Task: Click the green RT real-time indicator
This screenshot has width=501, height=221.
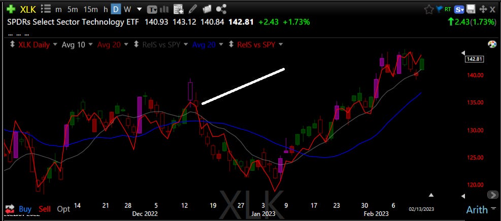Action: point(448,10)
